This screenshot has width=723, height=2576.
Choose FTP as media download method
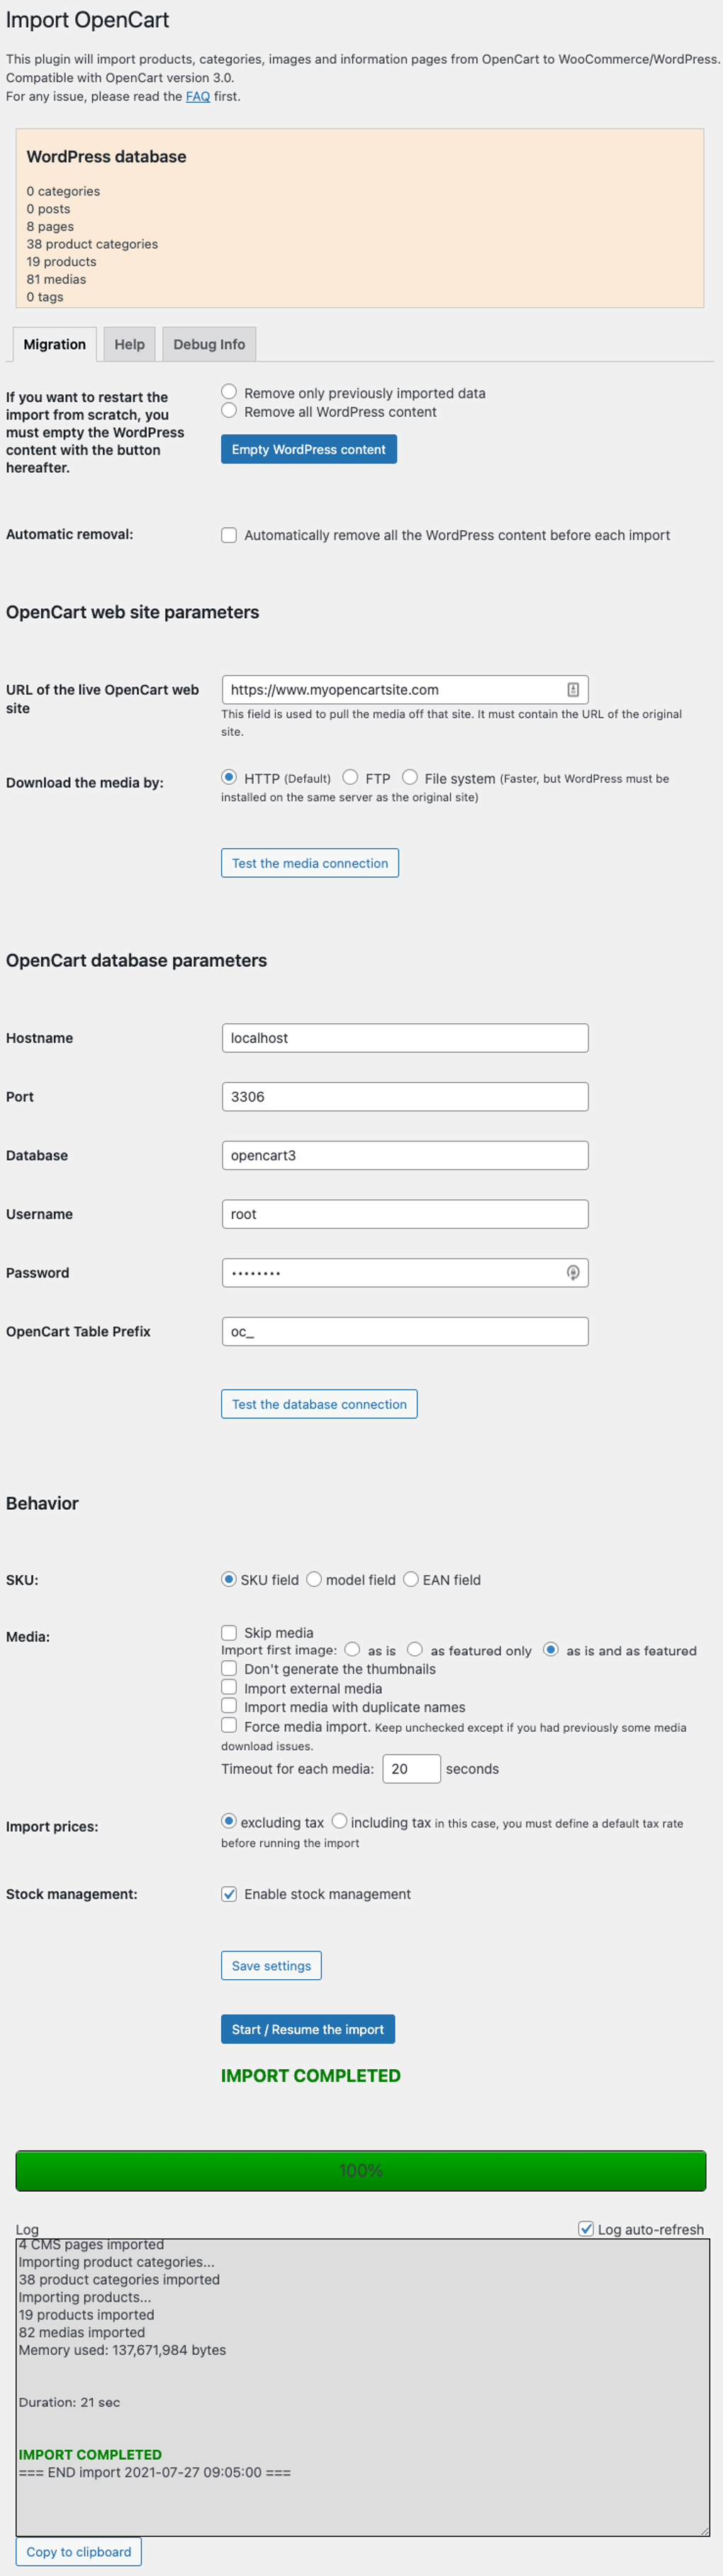tap(350, 777)
